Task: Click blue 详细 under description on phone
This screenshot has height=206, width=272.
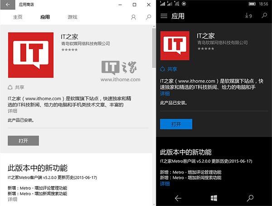Action: click(x=165, y=94)
